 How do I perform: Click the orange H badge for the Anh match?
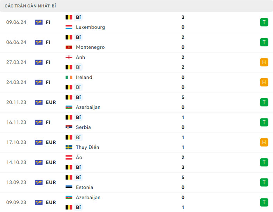[x=264, y=62]
